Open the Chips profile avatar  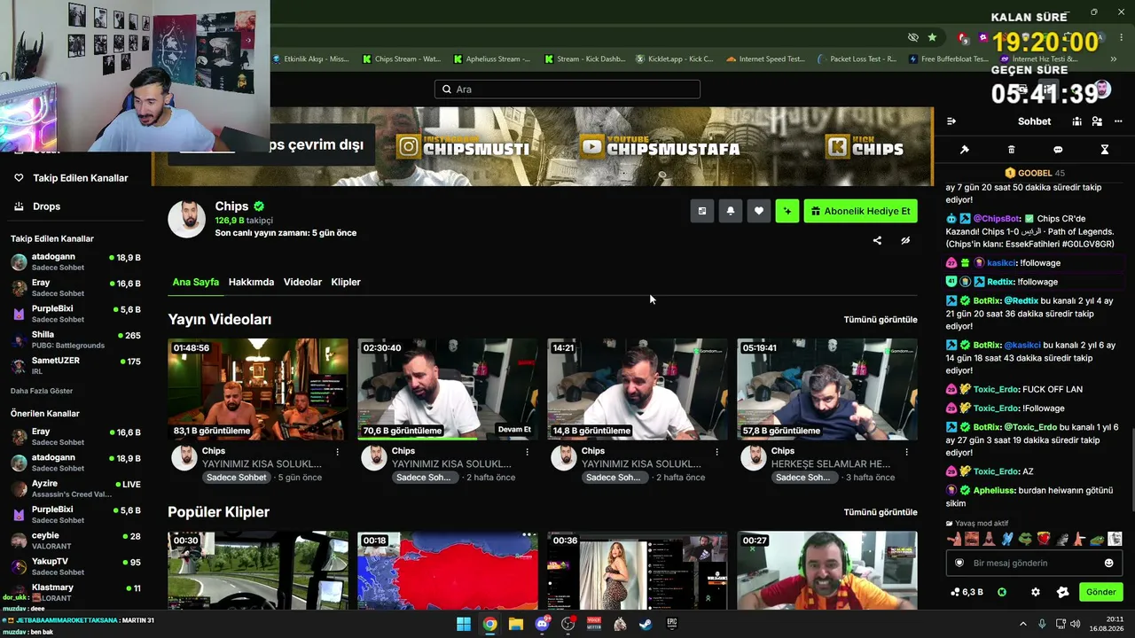coord(187,219)
